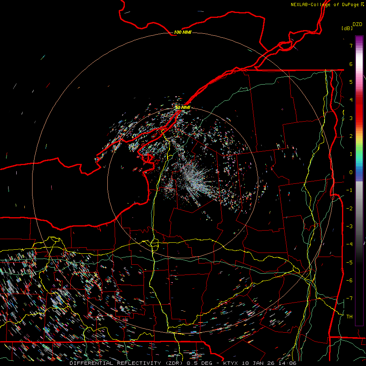
Task: Click the -4 dB tick label on scale
Action: point(349,244)
